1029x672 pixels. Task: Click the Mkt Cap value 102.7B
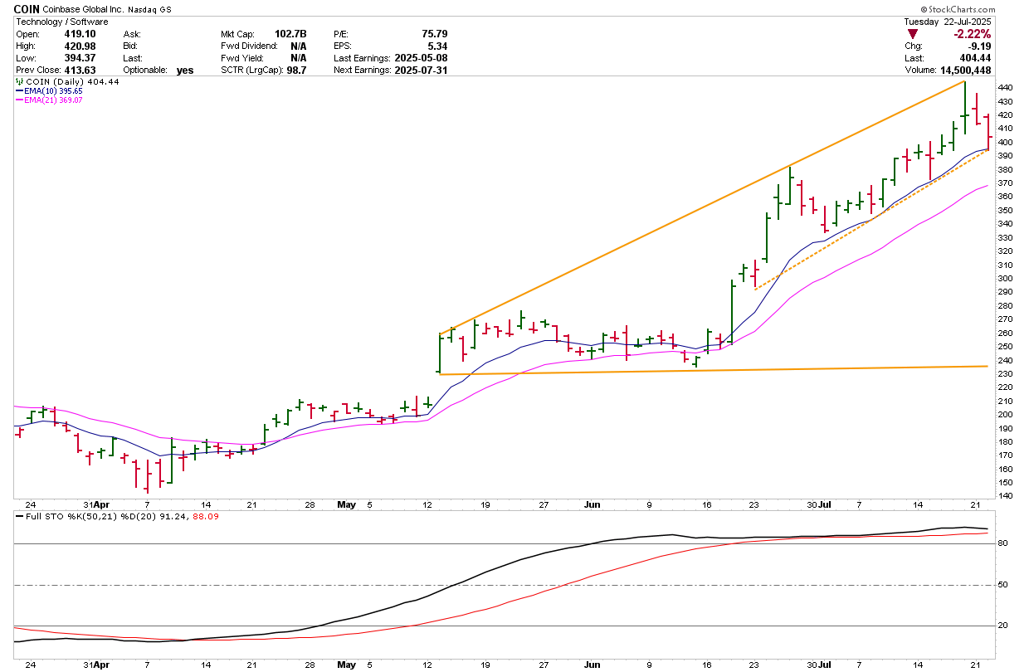click(x=290, y=34)
